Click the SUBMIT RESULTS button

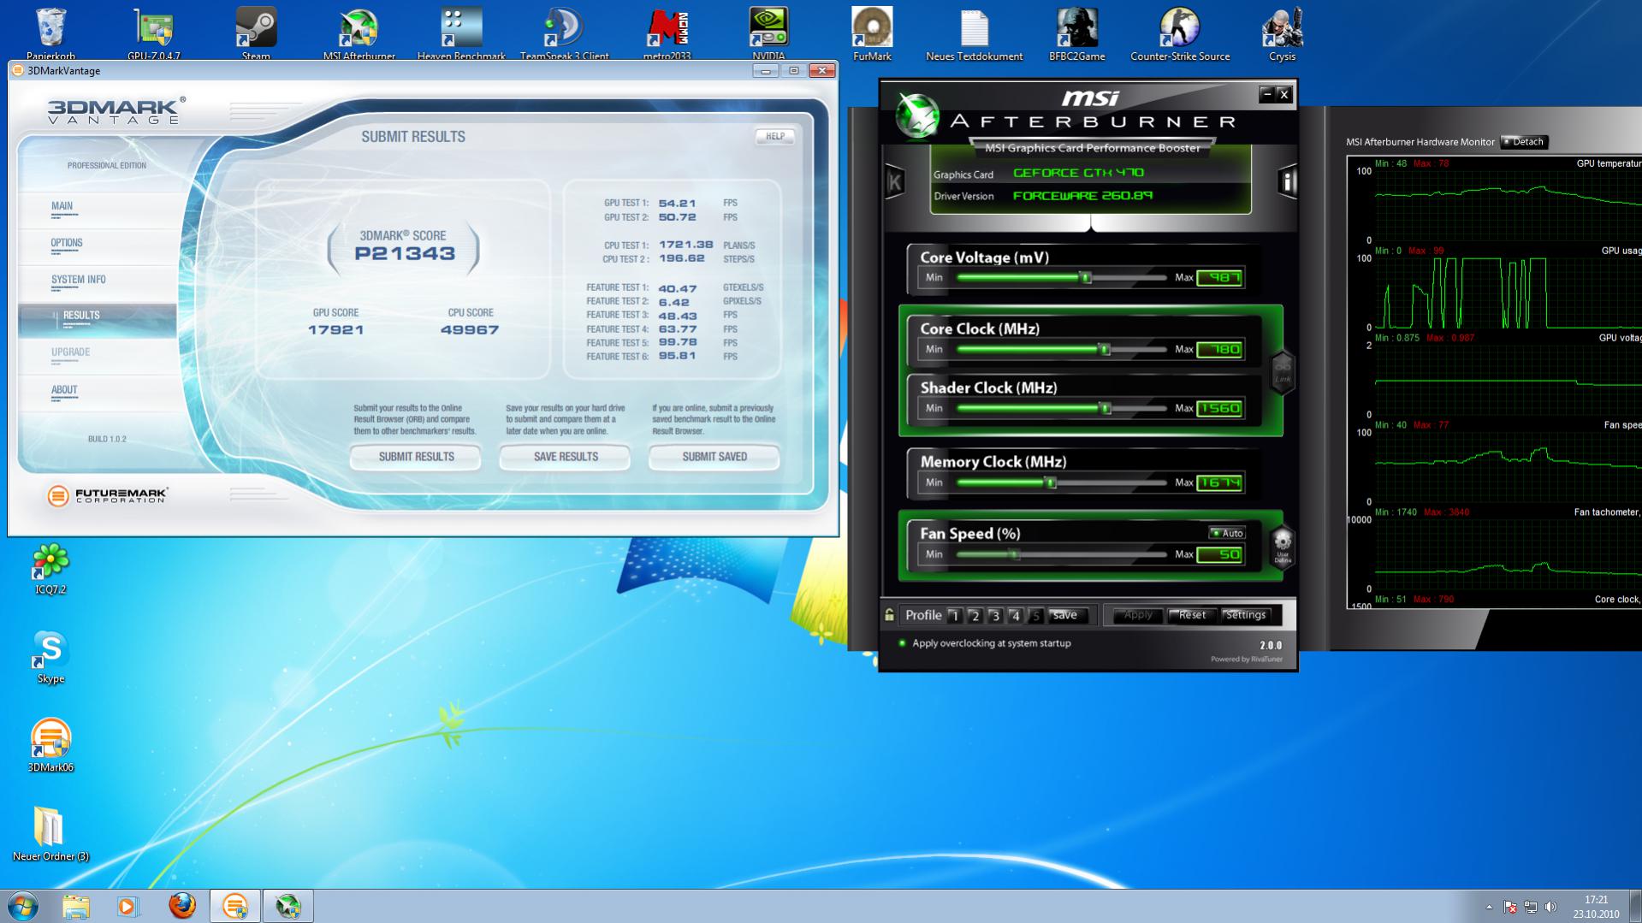416,457
